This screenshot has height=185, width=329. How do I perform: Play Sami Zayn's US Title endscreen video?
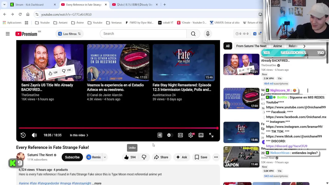coord(52,63)
